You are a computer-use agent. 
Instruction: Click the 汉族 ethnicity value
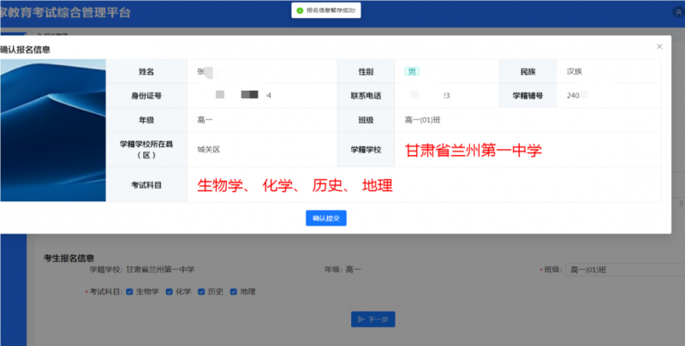(x=575, y=71)
